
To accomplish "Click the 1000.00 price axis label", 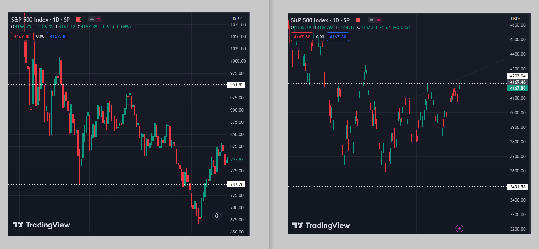I will click(238, 61).
